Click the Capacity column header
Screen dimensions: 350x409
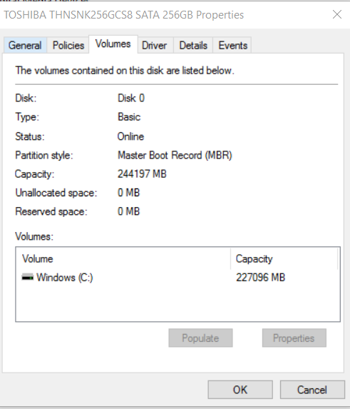click(x=284, y=259)
